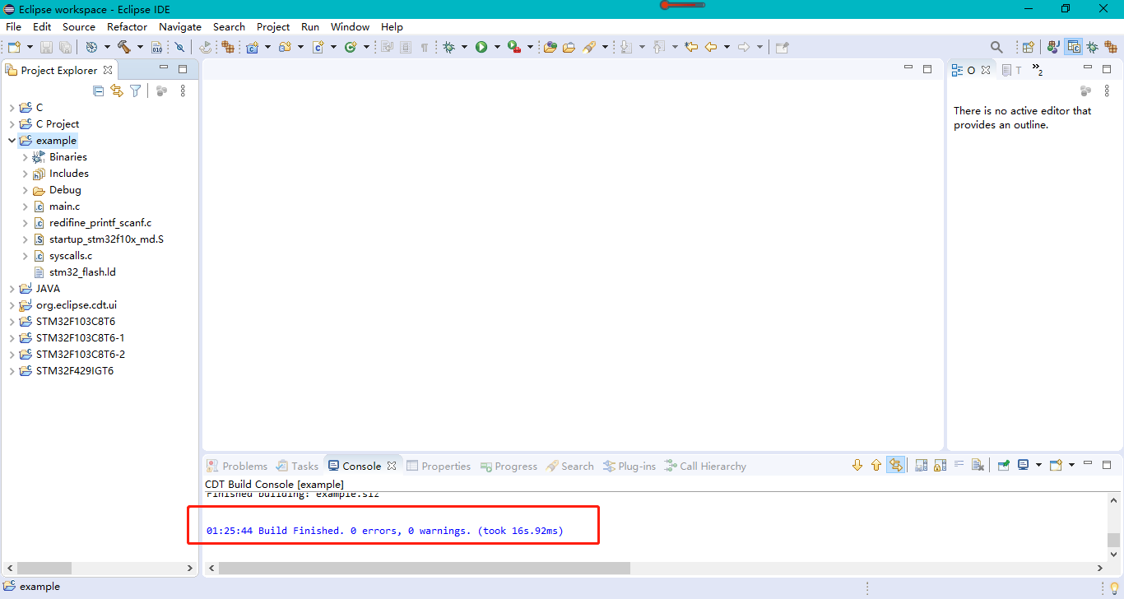Click the green Run button in toolbar
The width and height of the screenshot is (1124, 599).
click(481, 47)
